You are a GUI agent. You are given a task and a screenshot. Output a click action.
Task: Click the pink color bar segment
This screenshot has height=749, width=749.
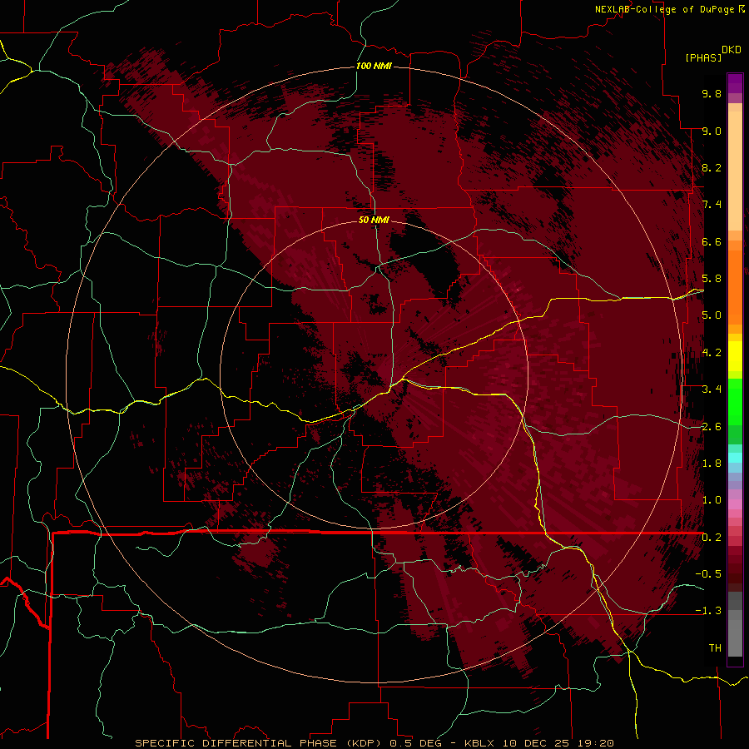(x=735, y=504)
